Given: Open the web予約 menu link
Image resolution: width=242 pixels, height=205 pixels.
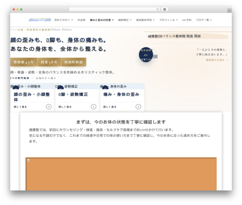Looking at the screenshot, I should pyautogui.click(x=187, y=20).
